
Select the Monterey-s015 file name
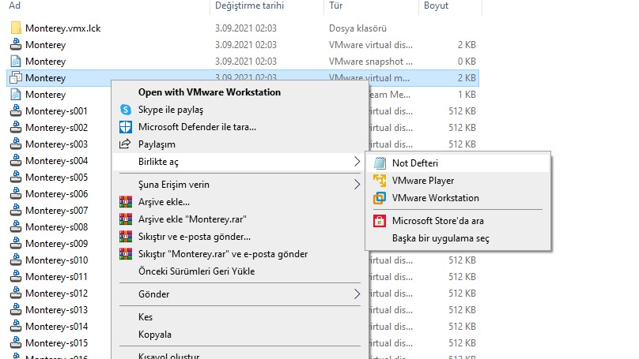pyautogui.click(x=56, y=343)
